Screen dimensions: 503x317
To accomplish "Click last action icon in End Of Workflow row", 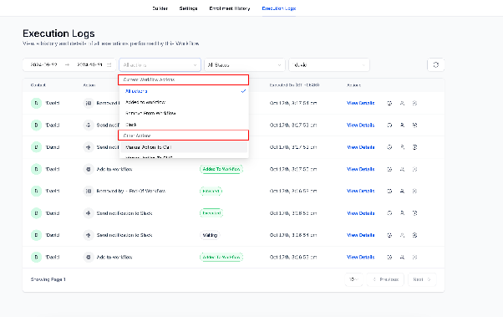I will (x=414, y=191).
